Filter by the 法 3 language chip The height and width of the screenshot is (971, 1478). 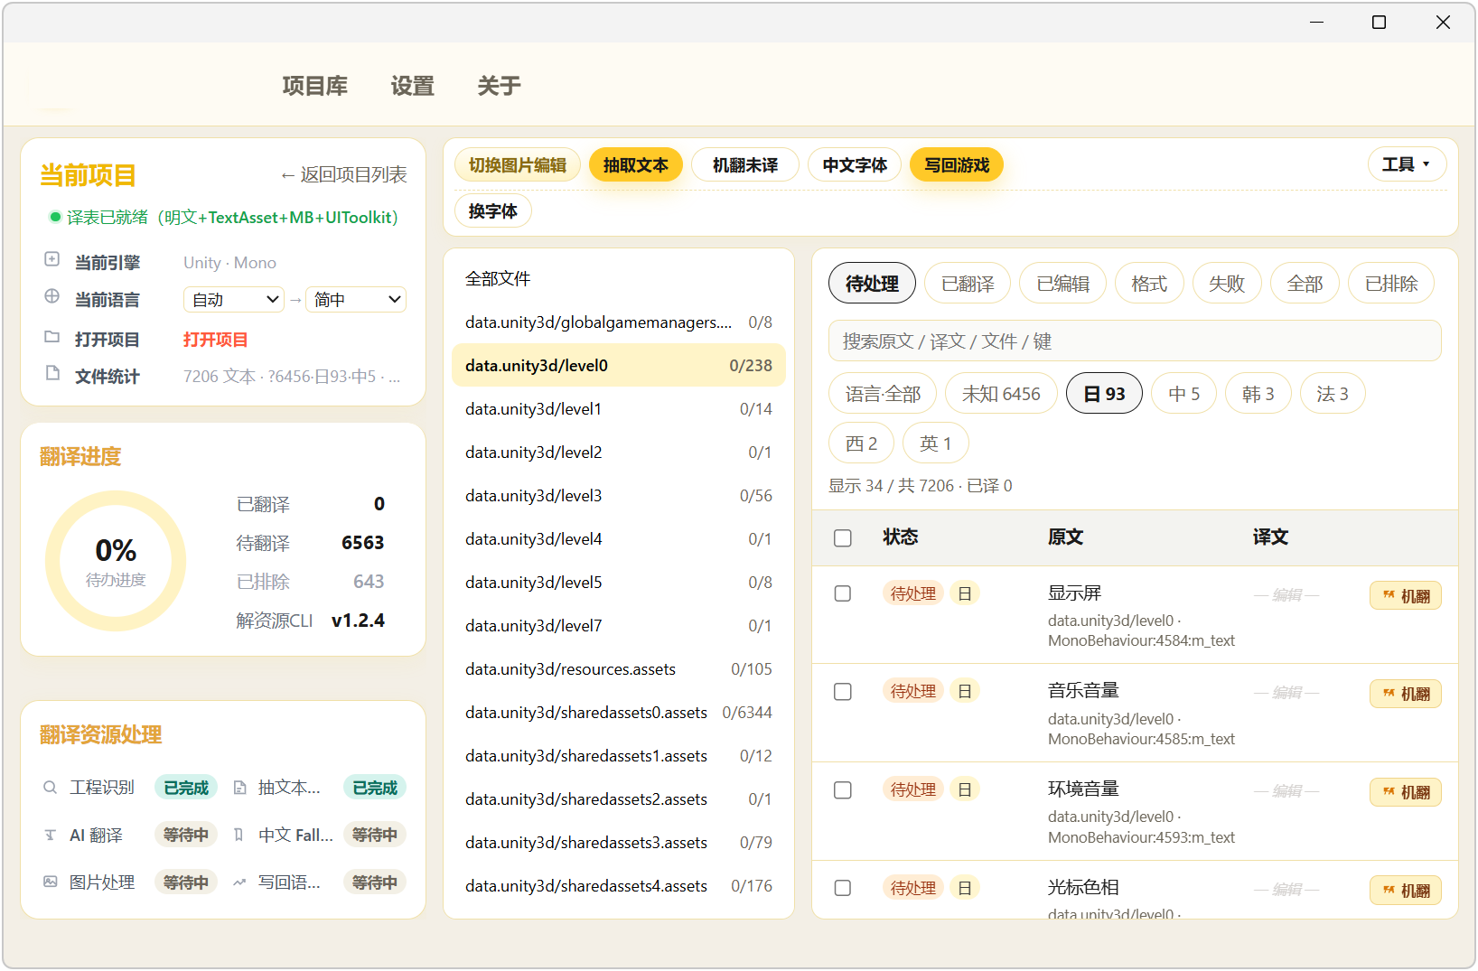tap(1333, 394)
